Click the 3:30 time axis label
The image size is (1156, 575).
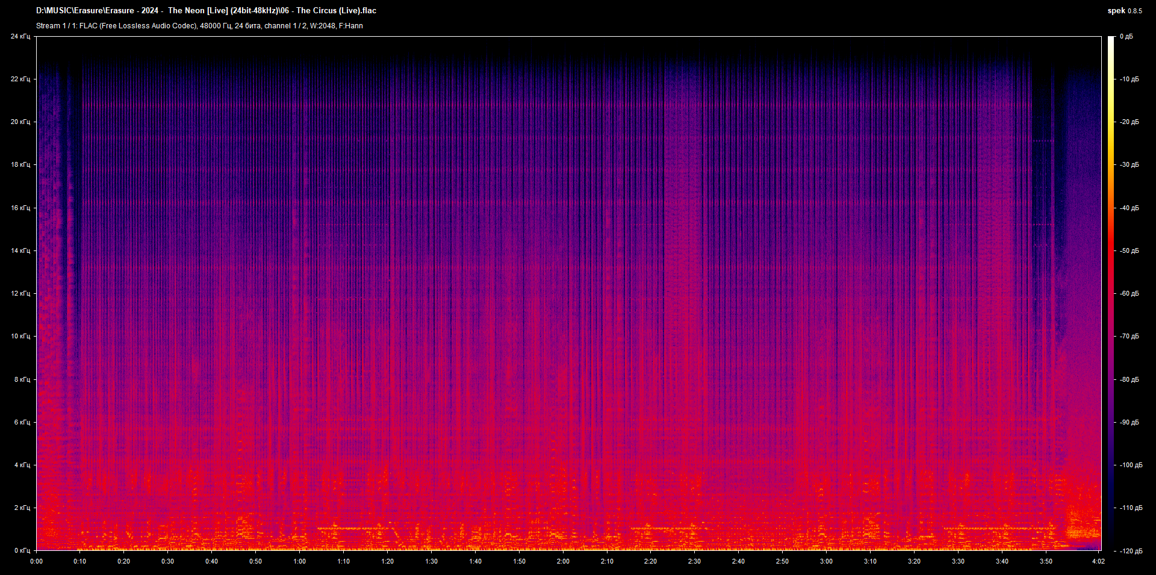[x=958, y=562]
